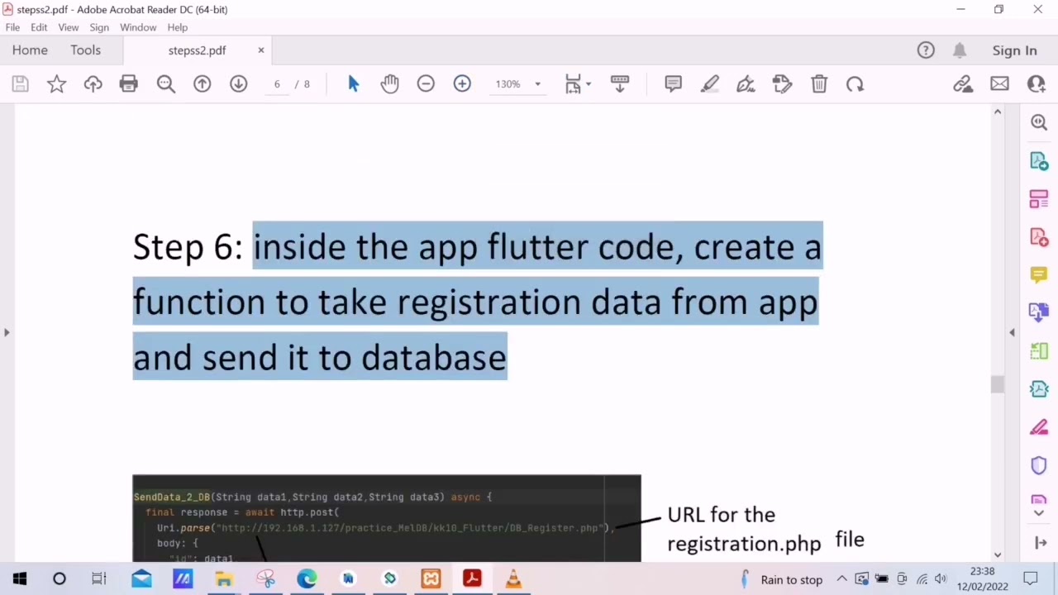Click Sign In
This screenshot has width=1058, height=595.
pos(1014,50)
